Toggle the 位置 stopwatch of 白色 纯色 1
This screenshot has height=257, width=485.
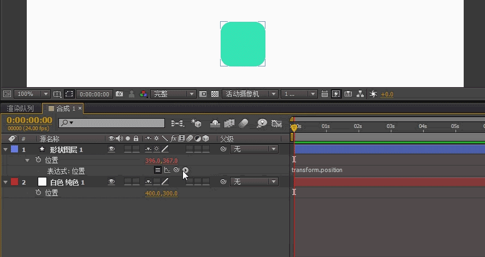38,193
